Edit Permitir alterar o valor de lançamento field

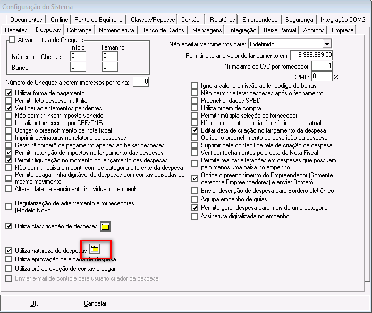[x=311, y=55]
